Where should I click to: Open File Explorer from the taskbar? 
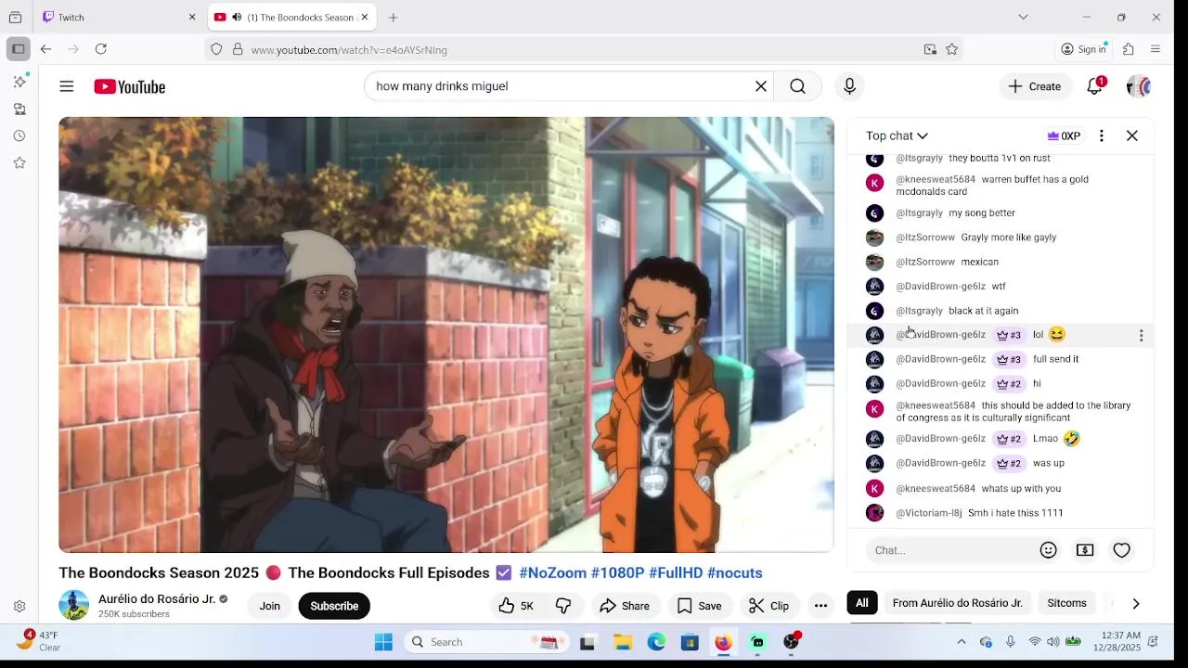pos(622,642)
